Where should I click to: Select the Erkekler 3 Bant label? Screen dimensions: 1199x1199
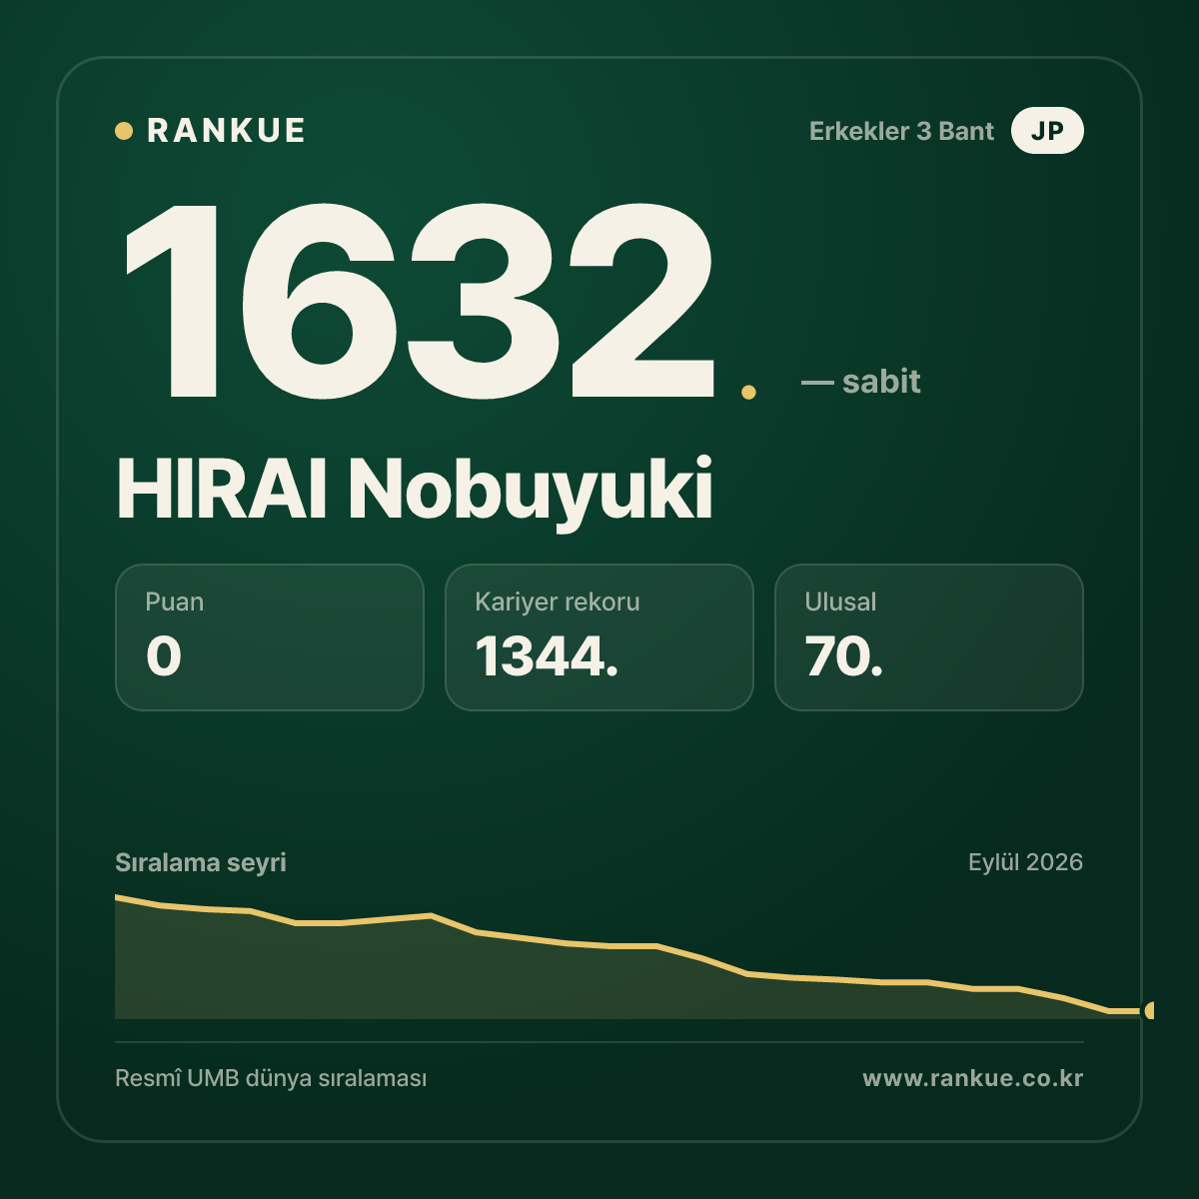[x=901, y=131]
